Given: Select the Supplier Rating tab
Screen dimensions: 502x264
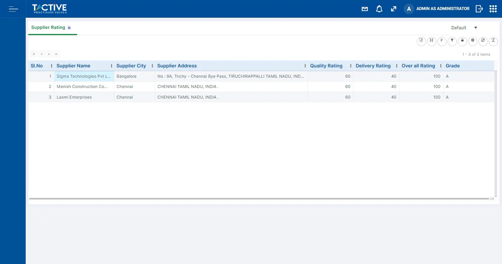Looking at the screenshot, I should pos(48,28).
